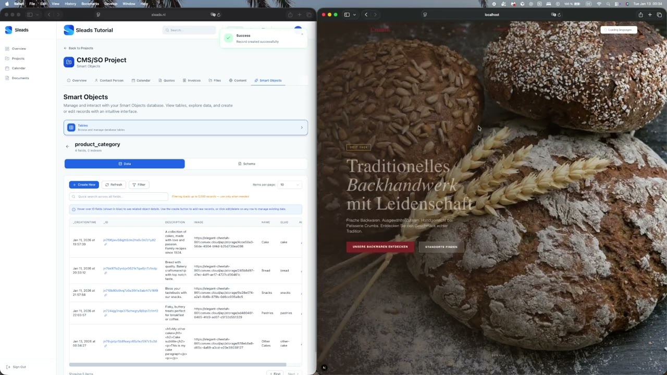Open Documents in the Sleads sidebar
Screen dimensions: 667x375
click(x=17, y=78)
